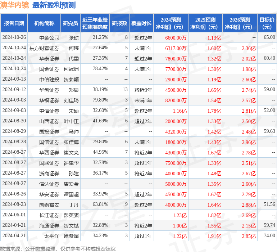Click institution 华西证券
This screenshot has width=277, height=252.
49,152
